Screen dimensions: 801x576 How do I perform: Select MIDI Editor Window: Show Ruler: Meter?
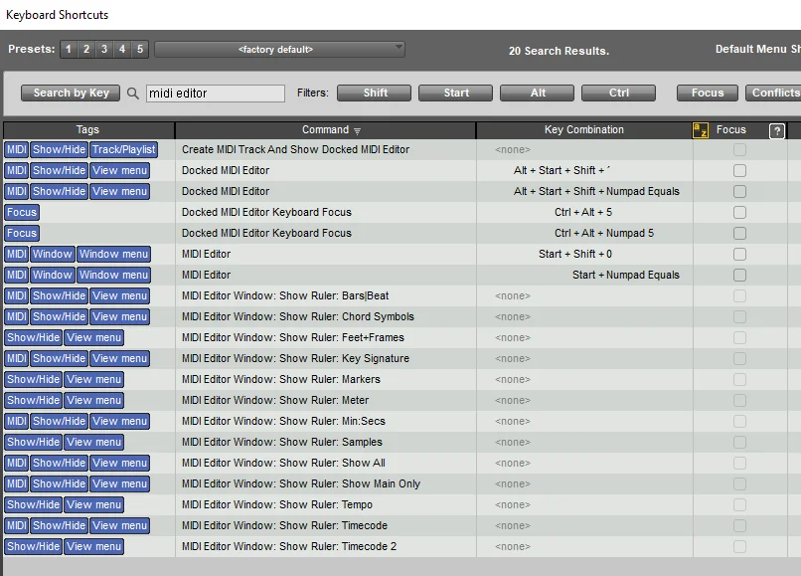275,400
